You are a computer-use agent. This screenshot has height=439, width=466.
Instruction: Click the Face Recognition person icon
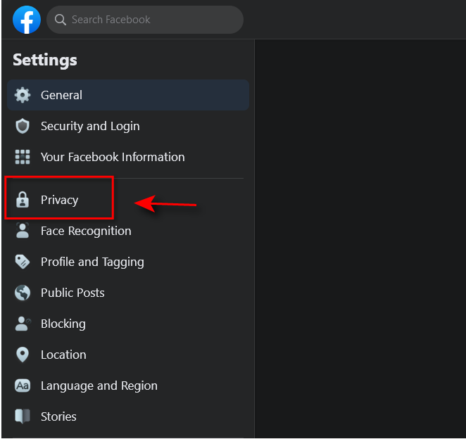[x=23, y=231]
